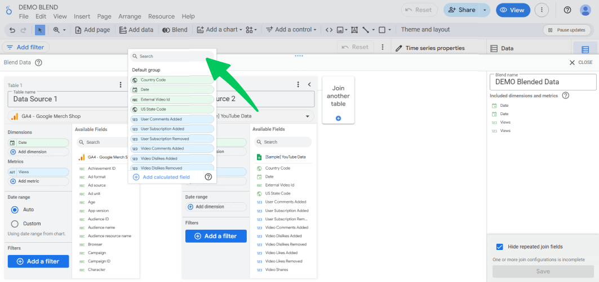Uncheck Hide repeated join fields
The image size is (599, 282).
pyautogui.click(x=499, y=247)
